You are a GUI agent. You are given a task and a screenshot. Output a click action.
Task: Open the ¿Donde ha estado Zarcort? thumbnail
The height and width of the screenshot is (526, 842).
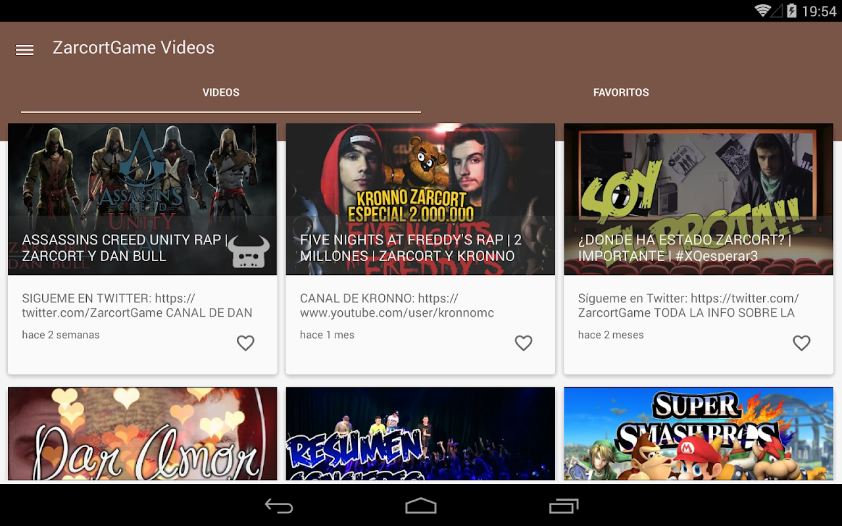(699, 199)
